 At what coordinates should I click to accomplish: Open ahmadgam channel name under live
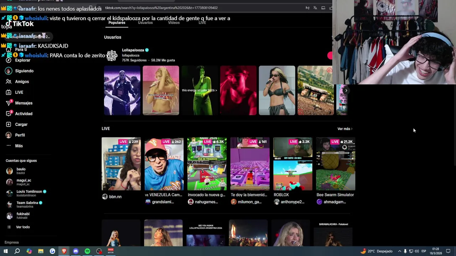pyautogui.click(x=335, y=202)
